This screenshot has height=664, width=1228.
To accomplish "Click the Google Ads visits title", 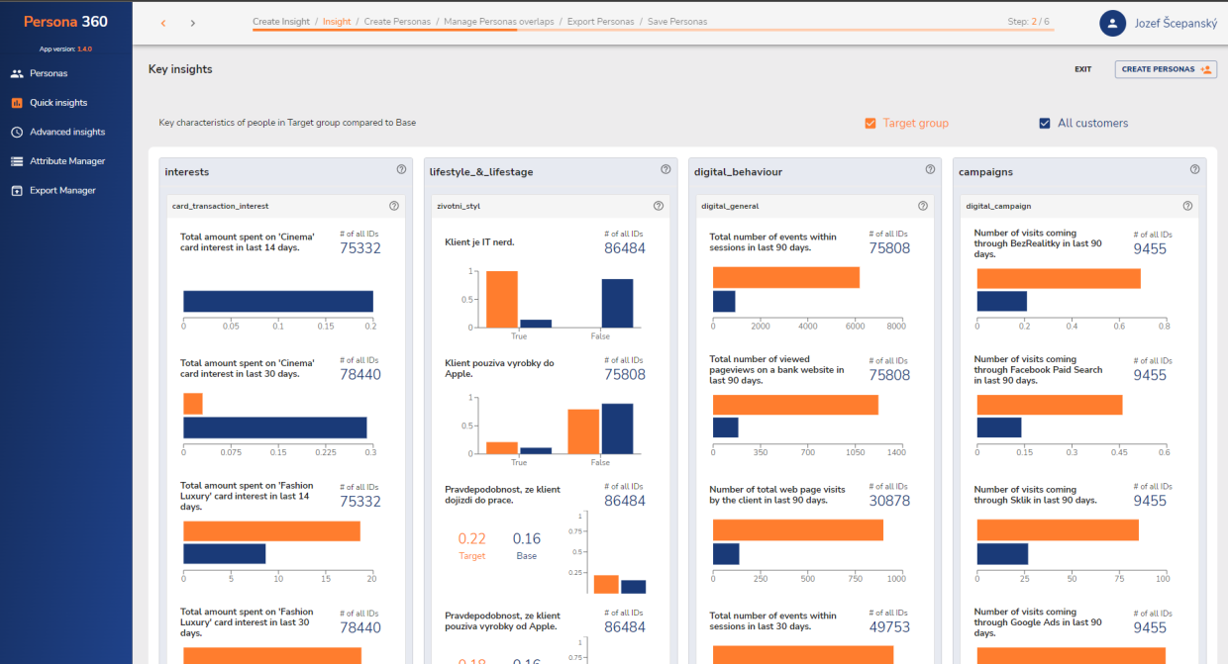I will [x=1038, y=621].
